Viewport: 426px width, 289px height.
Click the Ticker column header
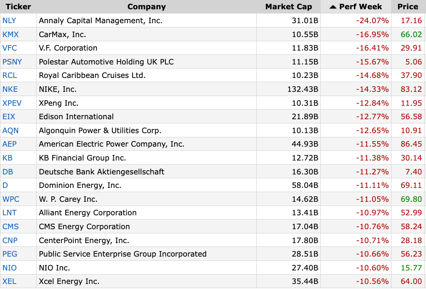point(18,7)
